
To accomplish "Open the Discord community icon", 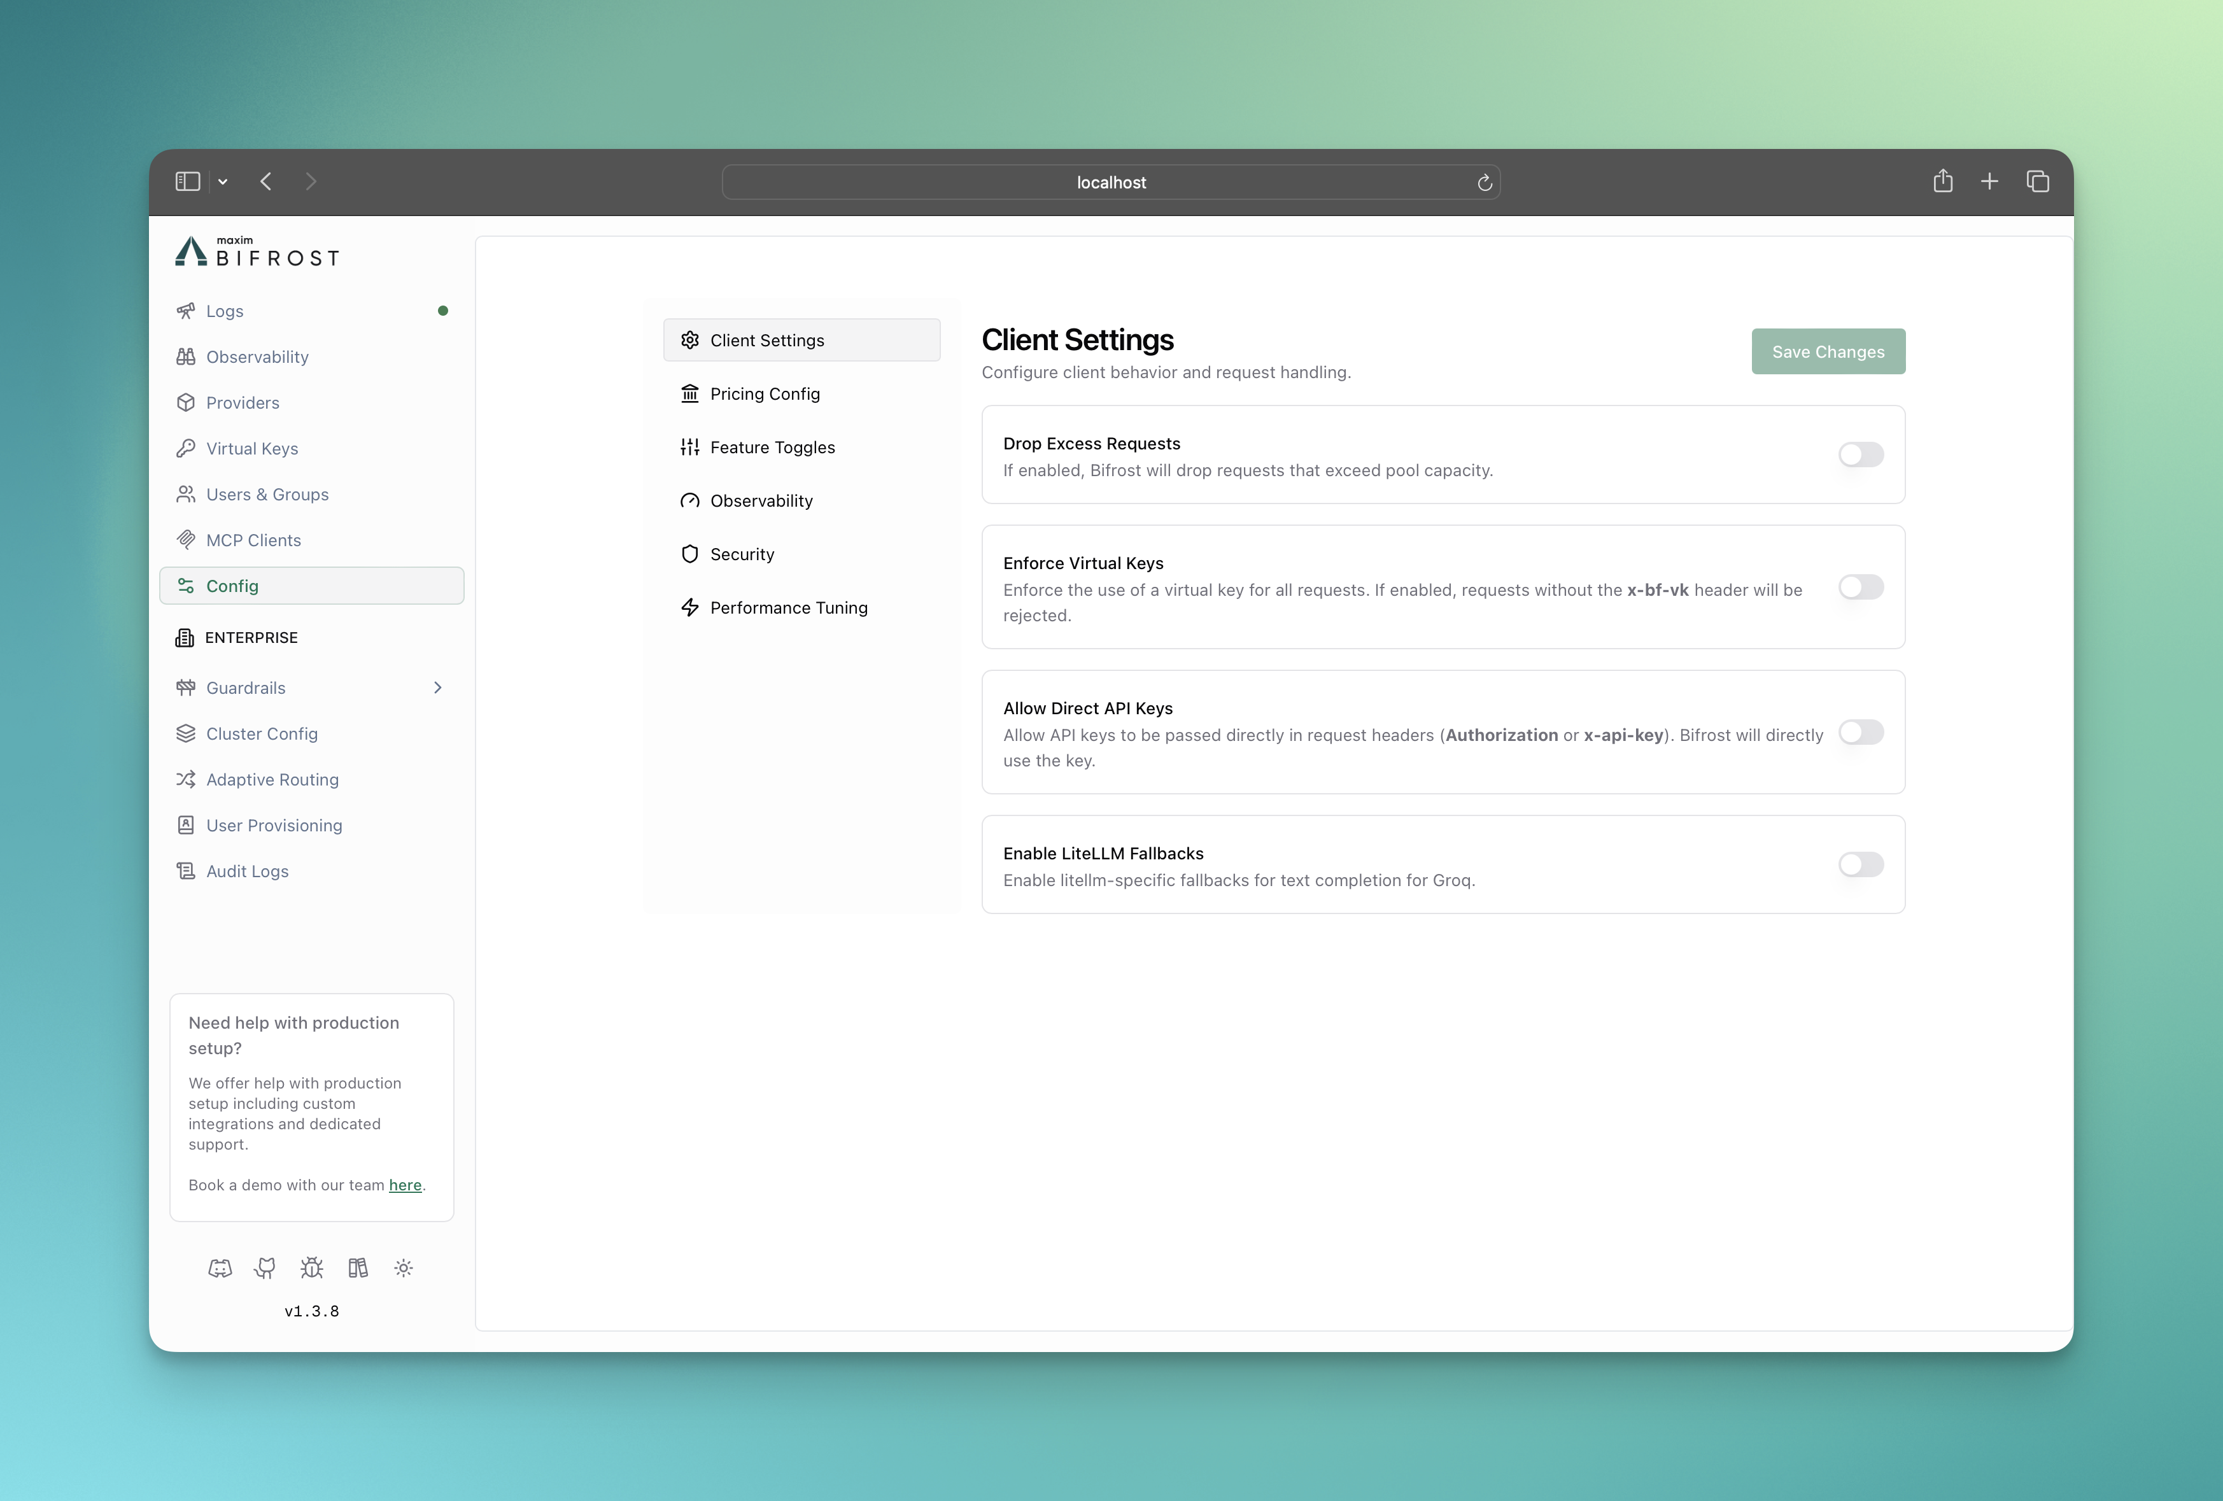I will [220, 1267].
